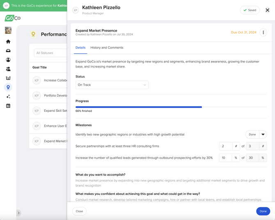The width and height of the screenshot is (275, 220).
Task: Edit partnerships current value field showing 2
Action: coord(226,146)
